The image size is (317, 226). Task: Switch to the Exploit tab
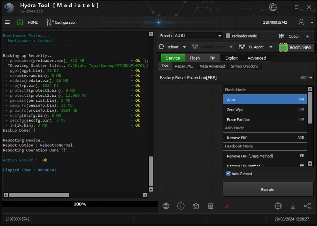(x=231, y=58)
